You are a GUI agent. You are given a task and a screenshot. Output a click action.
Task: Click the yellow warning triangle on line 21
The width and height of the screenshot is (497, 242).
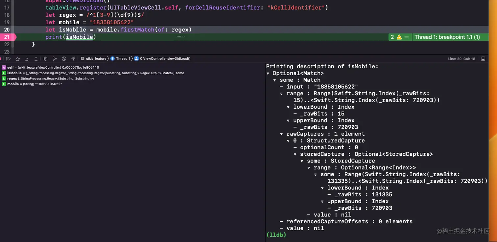click(399, 37)
